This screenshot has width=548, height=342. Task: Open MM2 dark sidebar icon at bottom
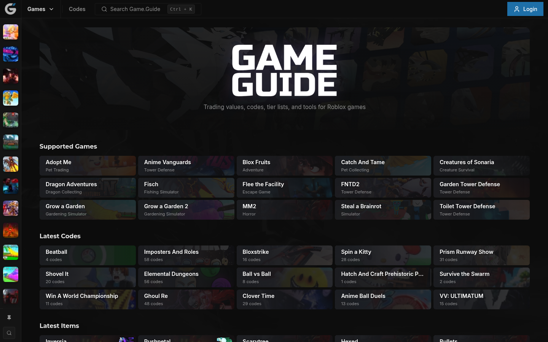[x=11, y=296]
